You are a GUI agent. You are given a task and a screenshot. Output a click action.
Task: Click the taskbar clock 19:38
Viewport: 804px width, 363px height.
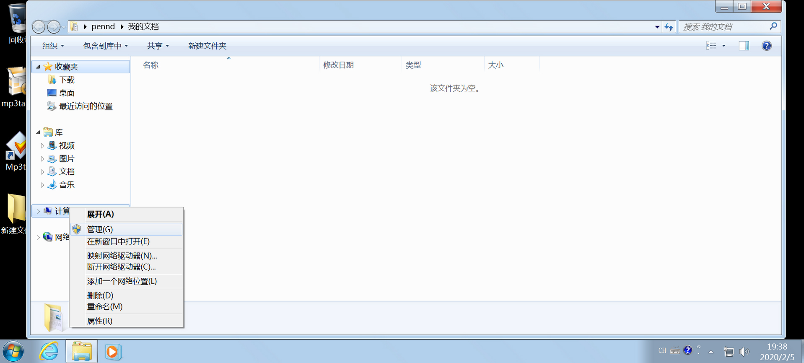point(777,347)
